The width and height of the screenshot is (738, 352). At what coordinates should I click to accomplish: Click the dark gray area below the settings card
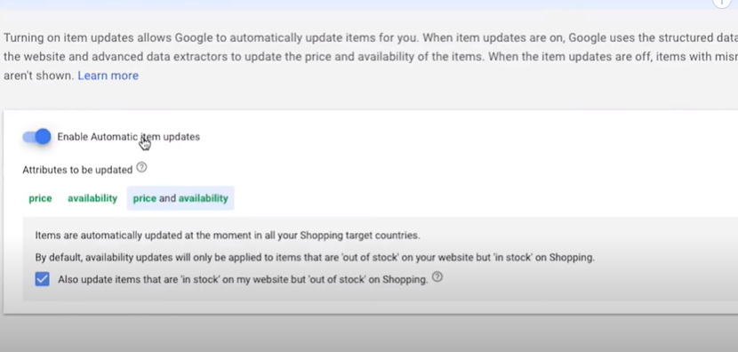click(x=369, y=333)
